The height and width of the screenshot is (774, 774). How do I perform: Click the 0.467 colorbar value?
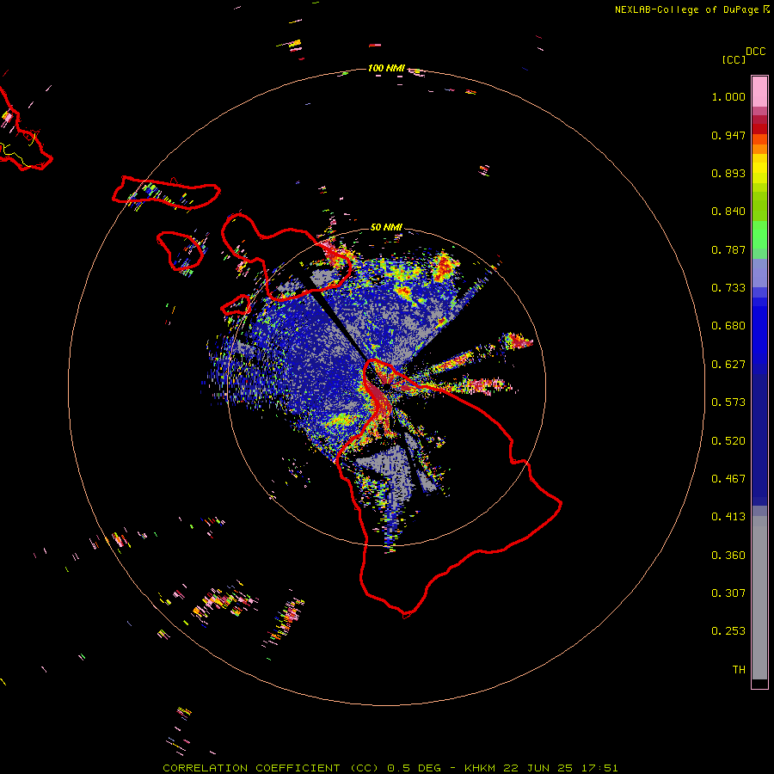click(728, 479)
